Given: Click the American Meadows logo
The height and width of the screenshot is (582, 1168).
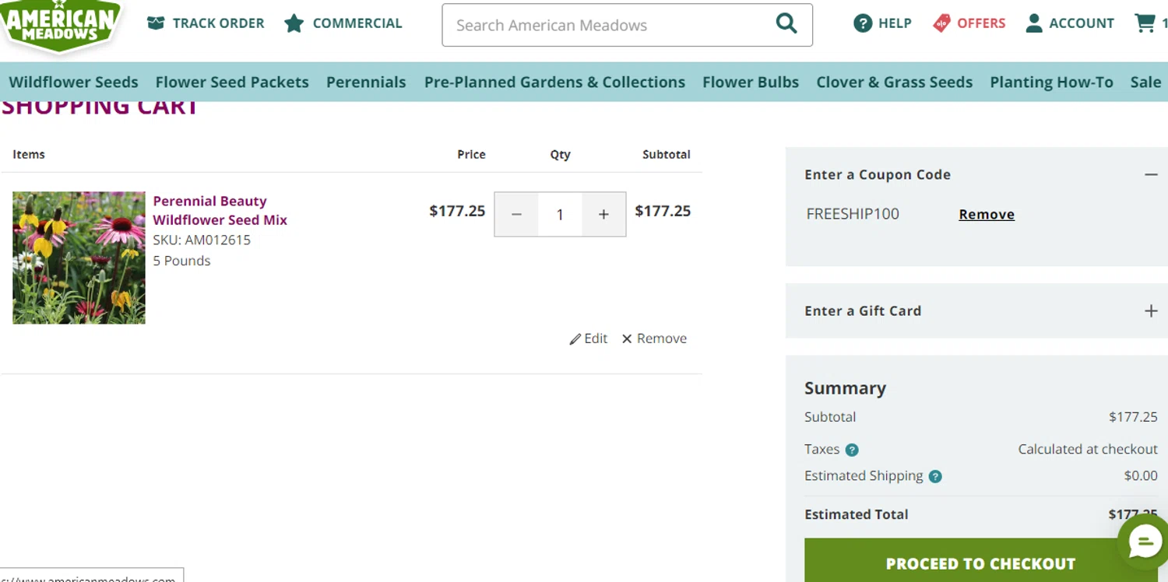Looking at the screenshot, I should pos(61,26).
